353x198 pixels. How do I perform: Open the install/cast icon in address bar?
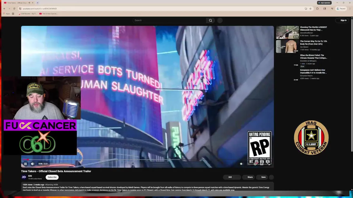click(x=306, y=9)
